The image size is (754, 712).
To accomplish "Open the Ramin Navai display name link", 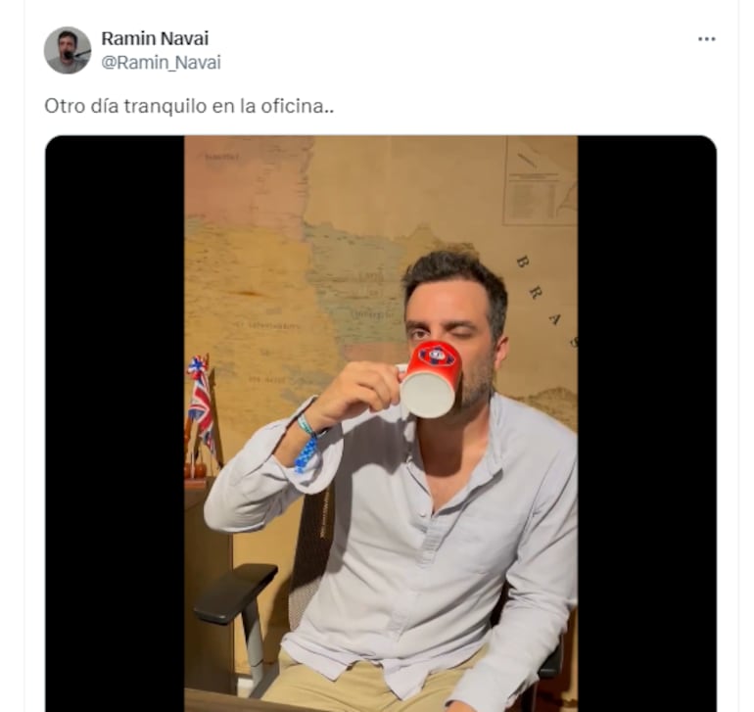I will [154, 38].
